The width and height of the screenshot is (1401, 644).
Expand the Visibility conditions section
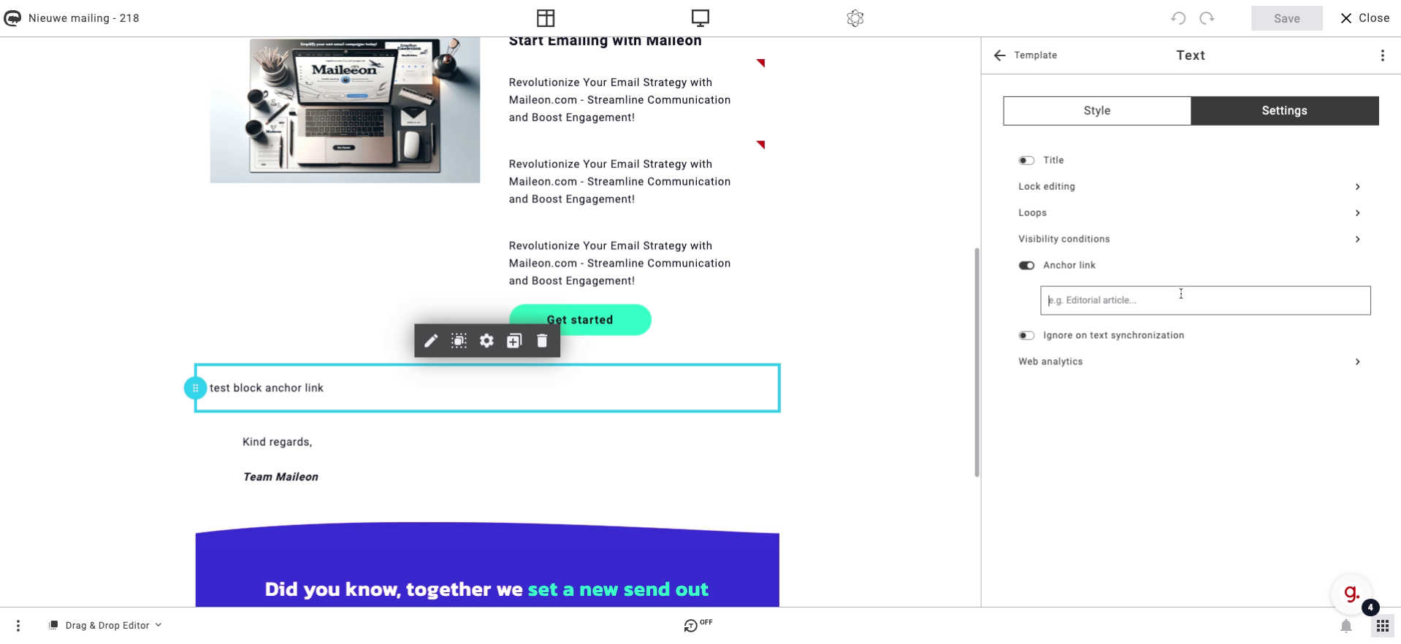click(x=1190, y=239)
